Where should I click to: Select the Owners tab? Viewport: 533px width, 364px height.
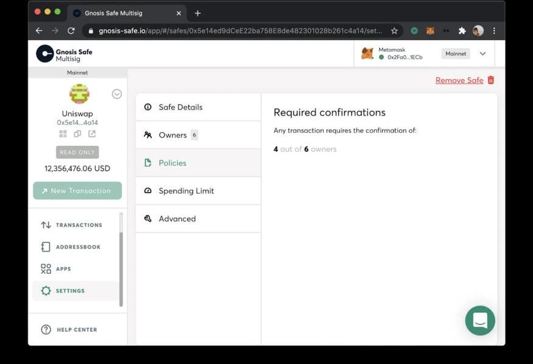coord(198,135)
